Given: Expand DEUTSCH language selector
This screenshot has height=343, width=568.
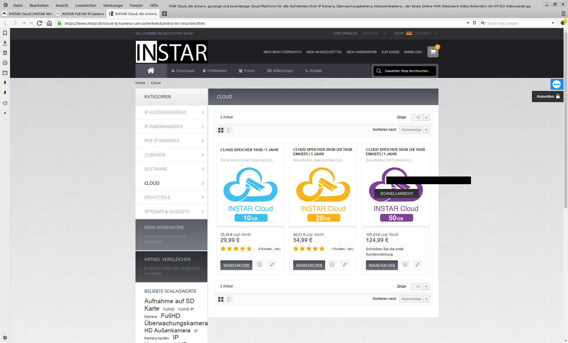Looking at the screenshot, I should click(374, 33).
